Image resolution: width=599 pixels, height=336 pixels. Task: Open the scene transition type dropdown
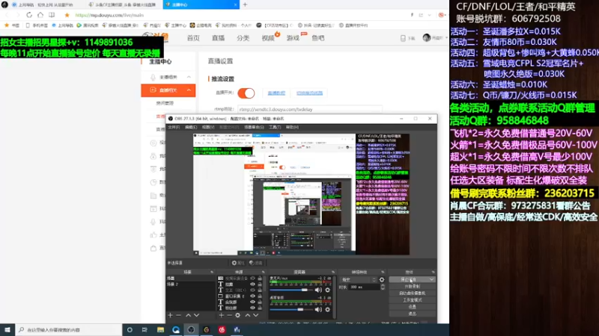click(x=359, y=279)
